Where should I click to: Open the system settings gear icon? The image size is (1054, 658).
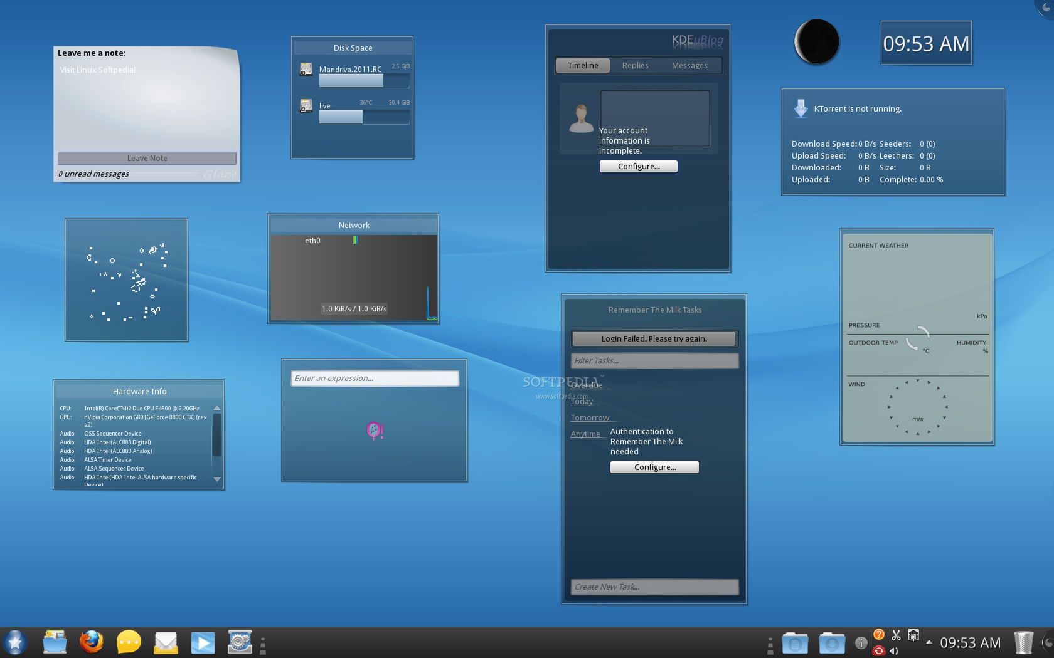coord(240,642)
